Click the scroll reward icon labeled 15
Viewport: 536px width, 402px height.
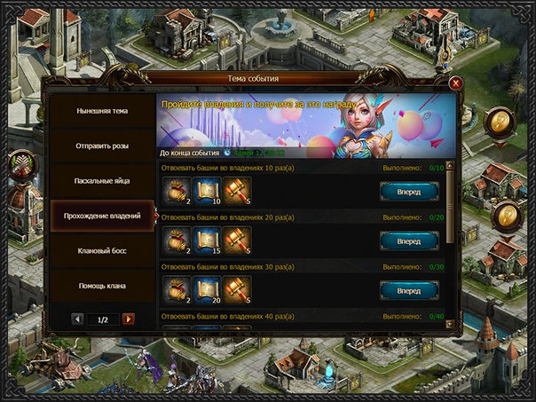(x=207, y=240)
